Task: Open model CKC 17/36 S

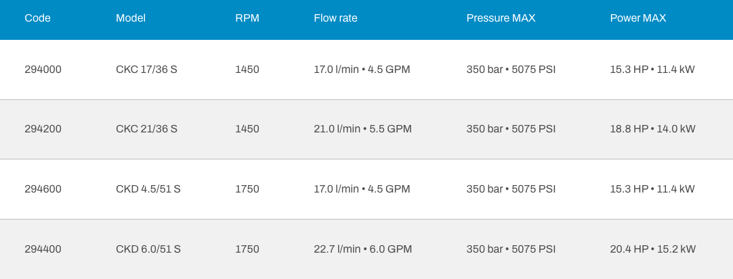Action: 146,69
